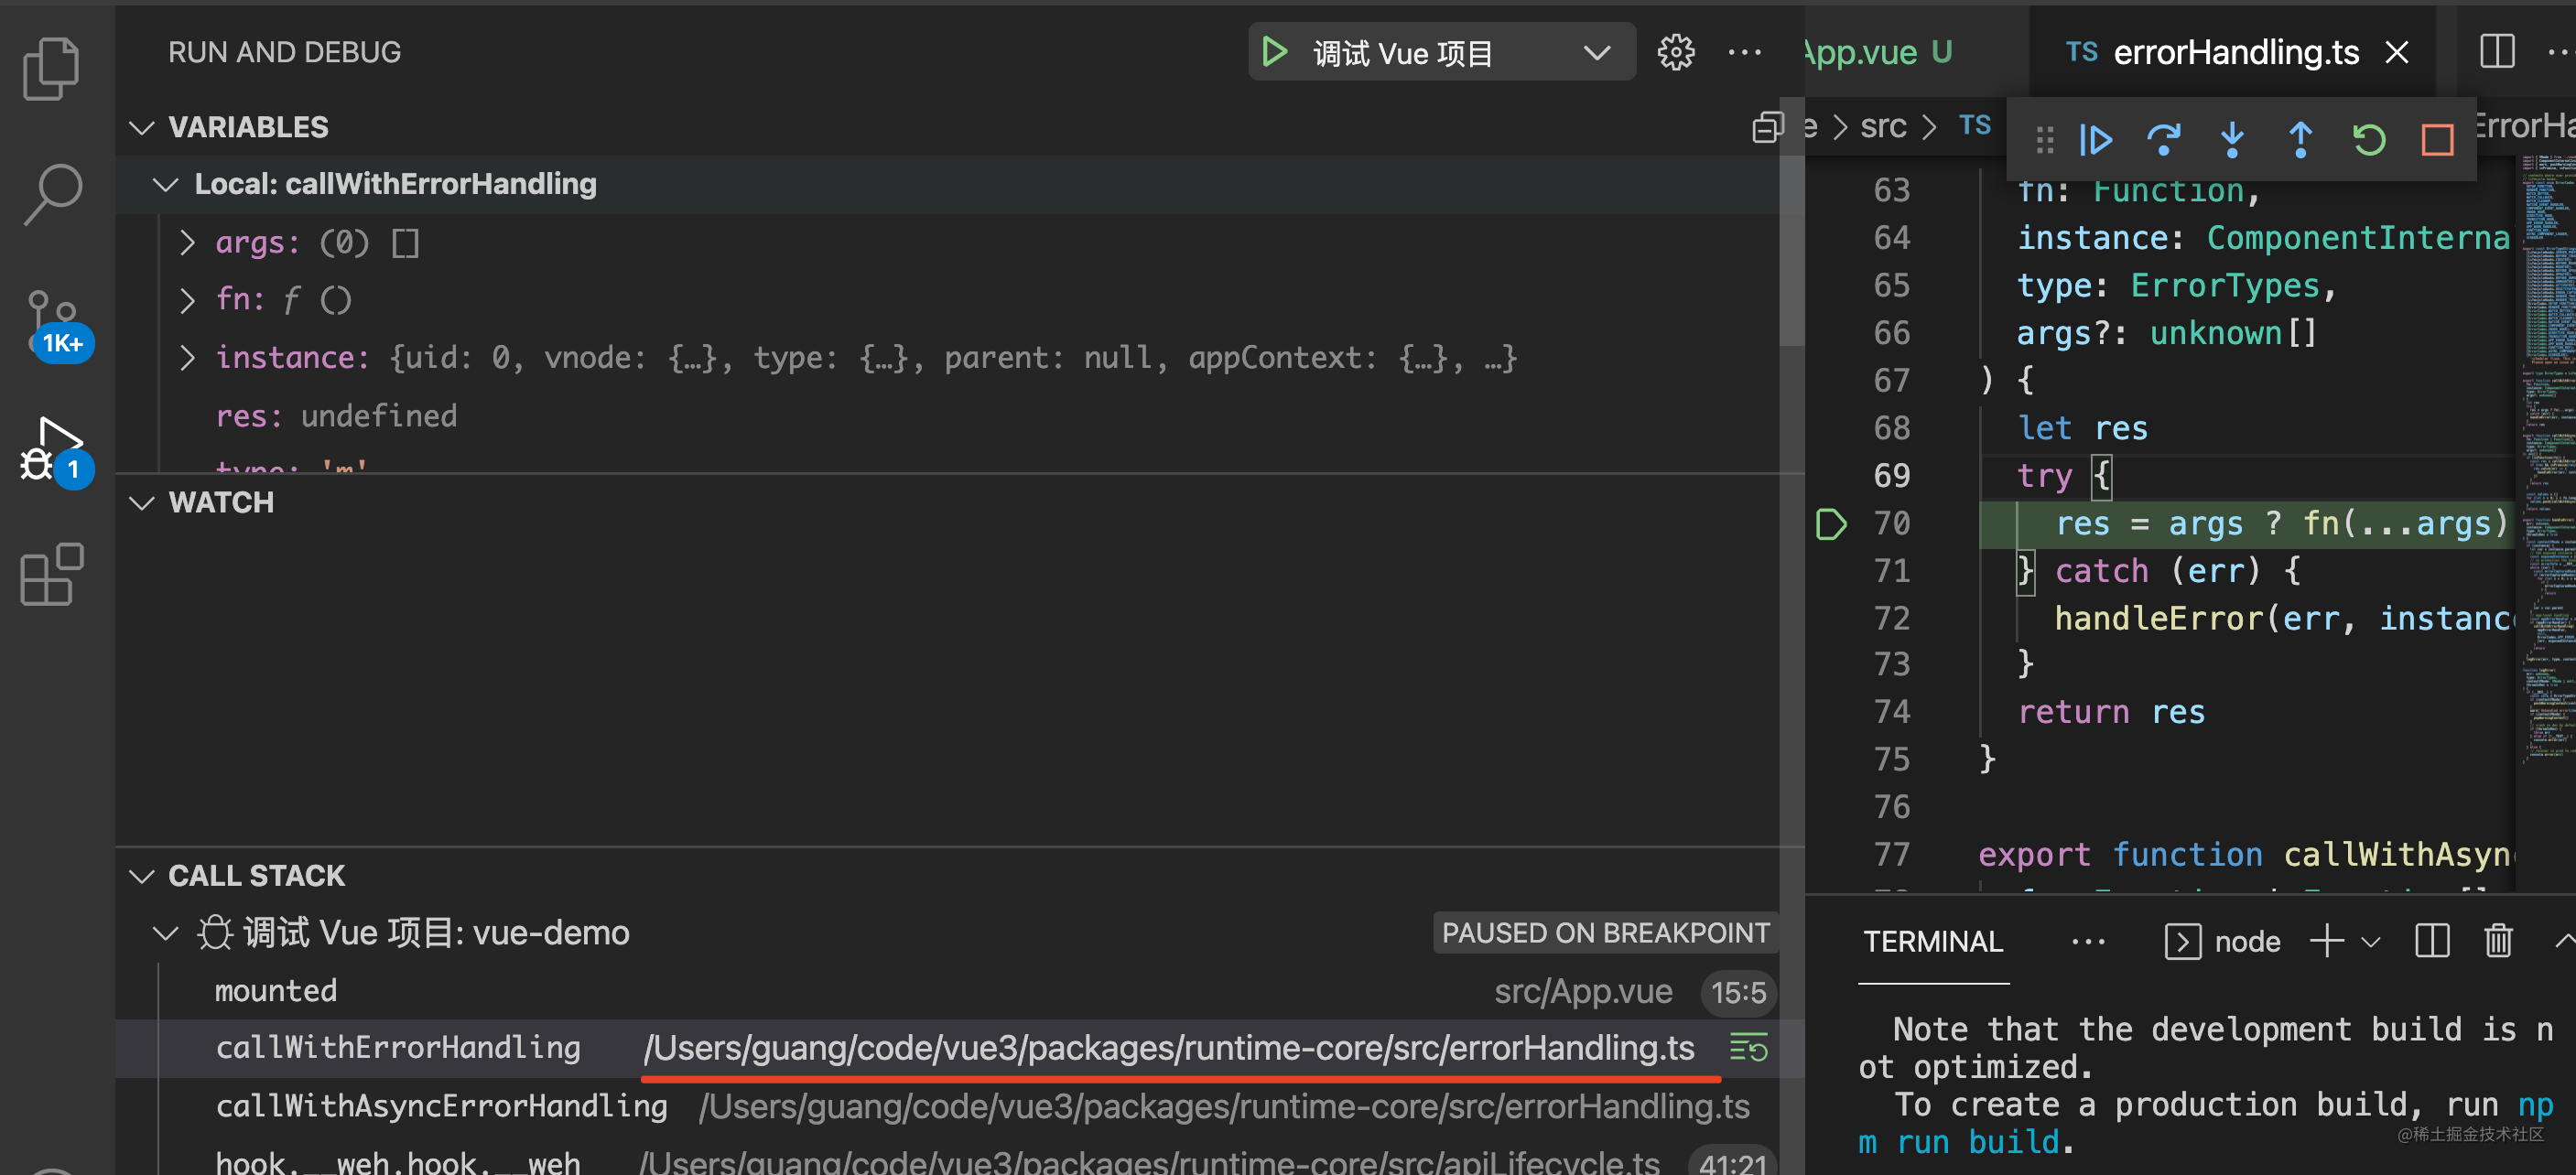Image resolution: width=2576 pixels, height=1175 pixels.
Task: Restart the debug session
Action: [x=2369, y=140]
